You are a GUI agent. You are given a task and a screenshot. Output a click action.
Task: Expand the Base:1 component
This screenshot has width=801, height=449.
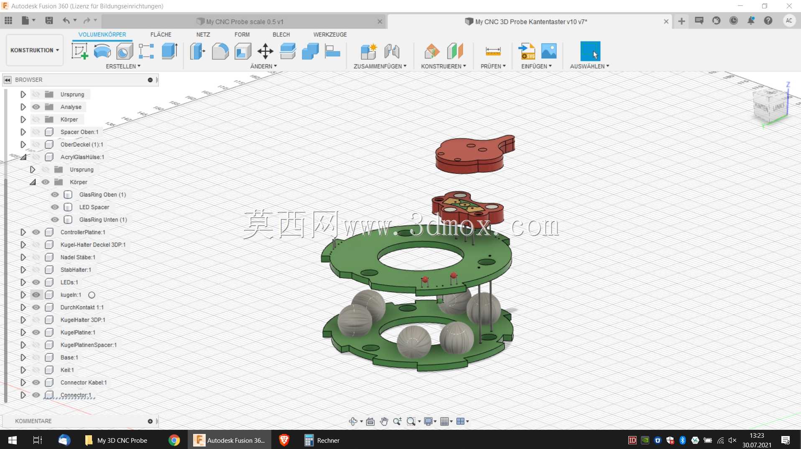pos(23,357)
